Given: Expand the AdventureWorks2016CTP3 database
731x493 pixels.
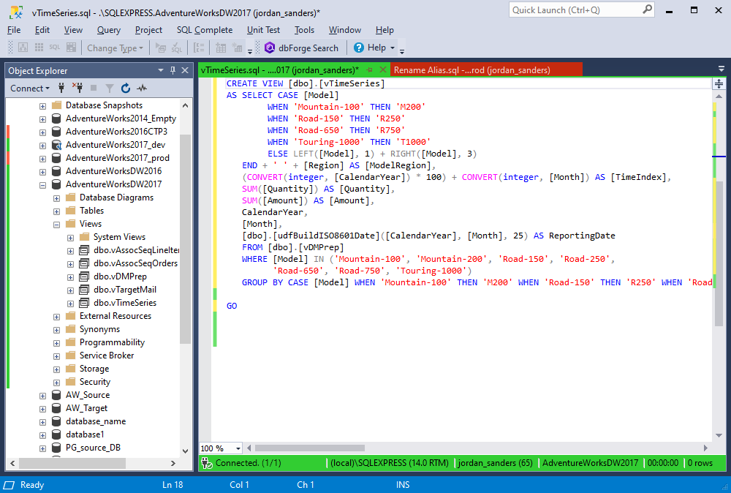Looking at the screenshot, I should click(42, 132).
